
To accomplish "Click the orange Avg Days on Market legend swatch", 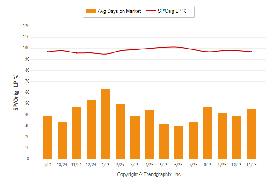I will 91,11.
